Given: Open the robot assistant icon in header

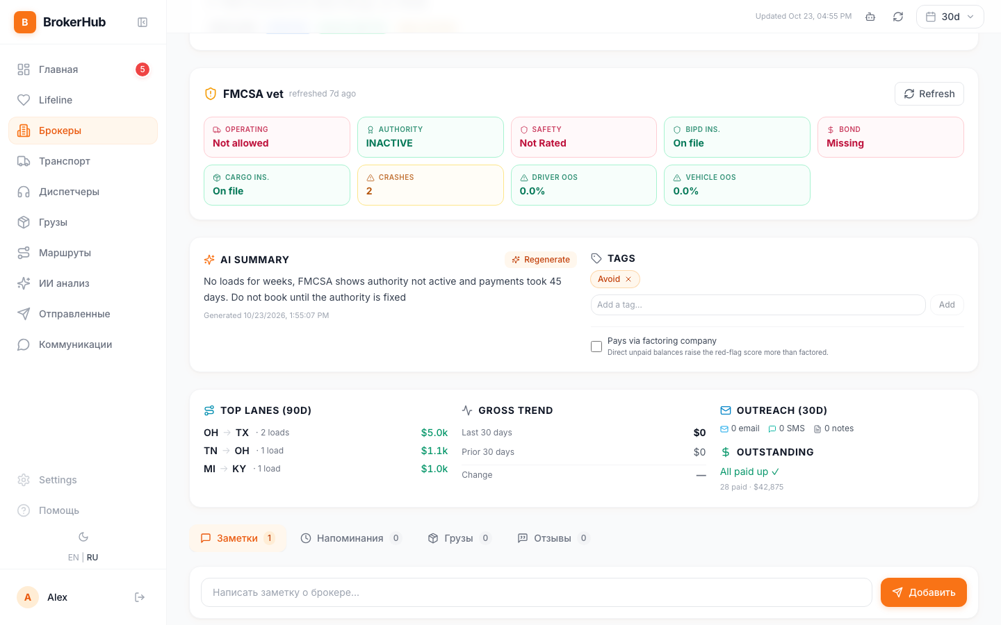Looking at the screenshot, I should (870, 17).
